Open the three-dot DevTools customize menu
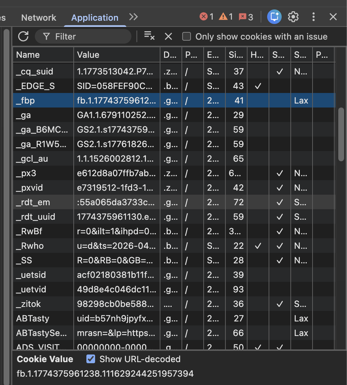This screenshot has width=347, height=385. pyautogui.click(x=314, y=17)
